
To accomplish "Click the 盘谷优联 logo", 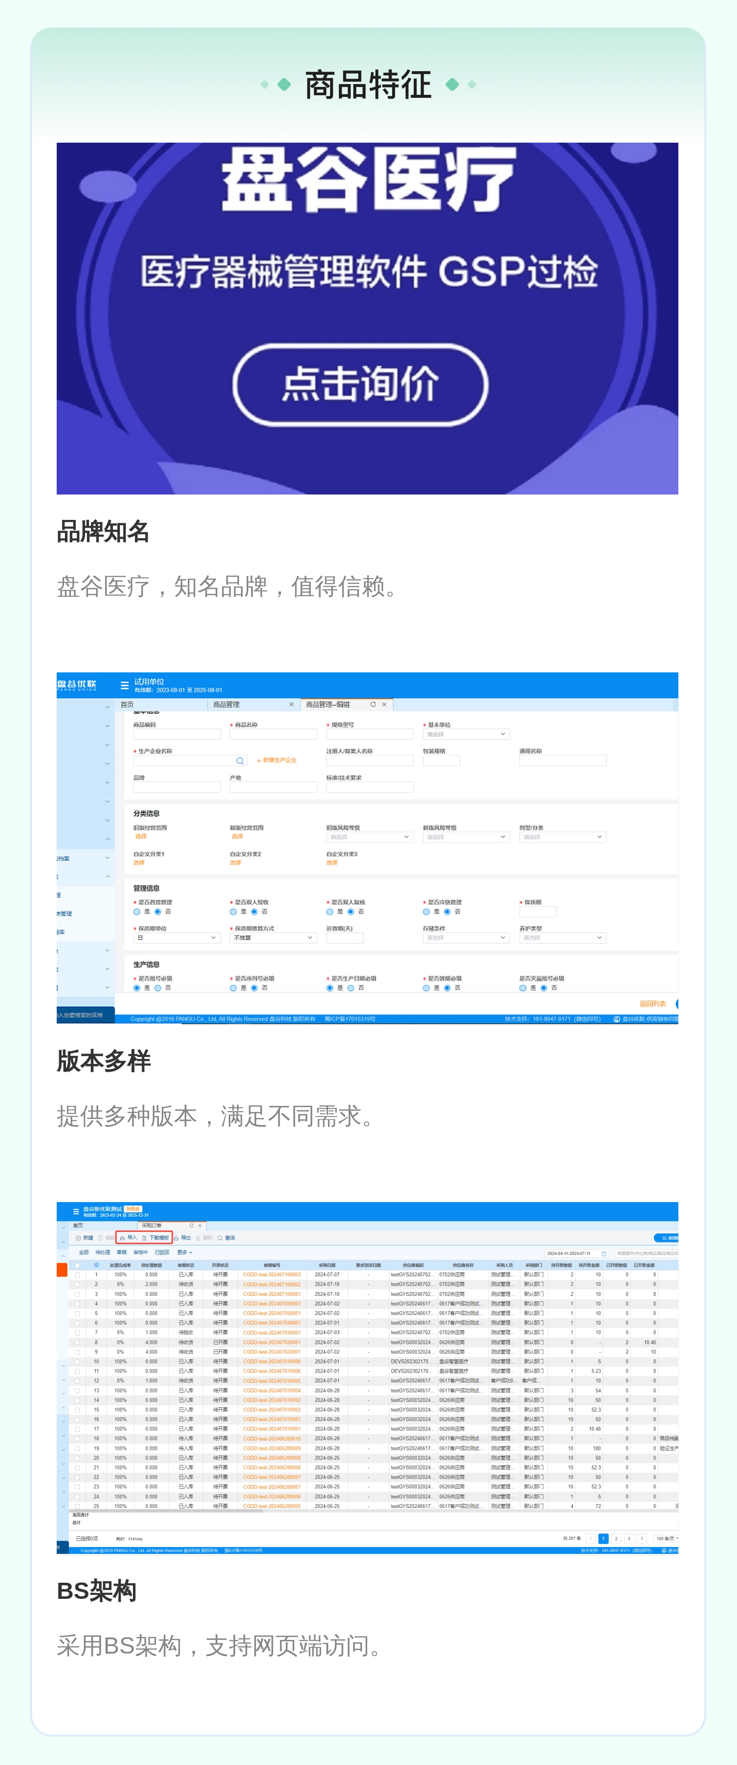I will pos(77,685).
